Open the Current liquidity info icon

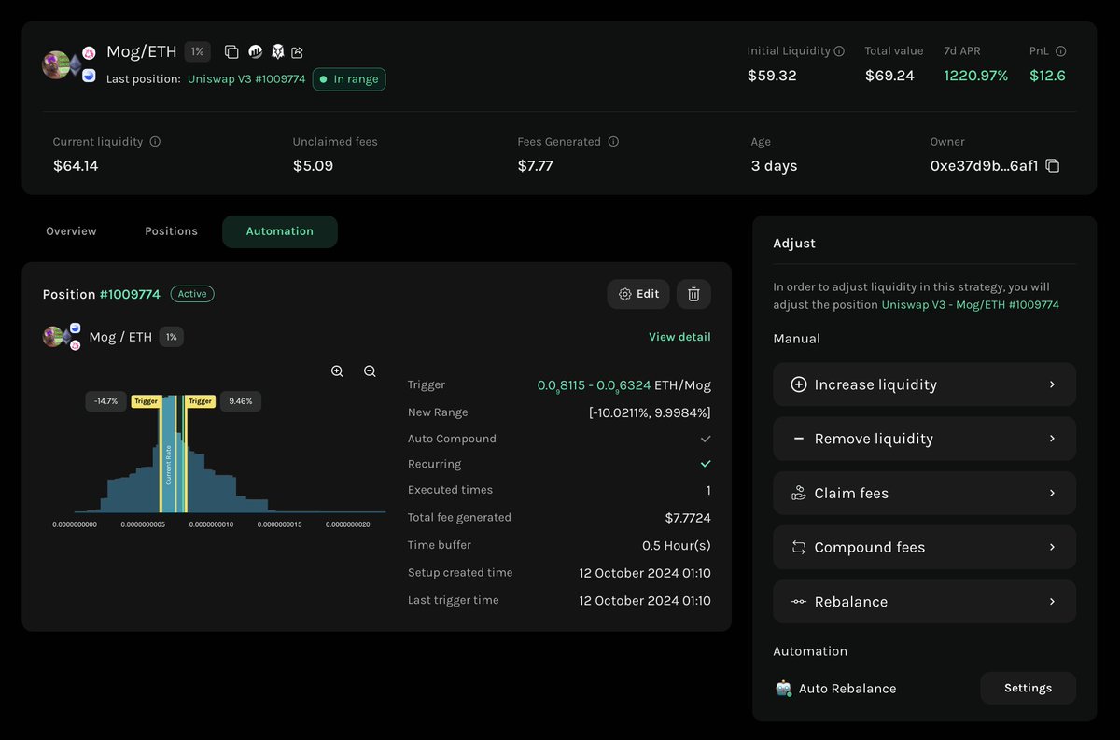point(155,142)
